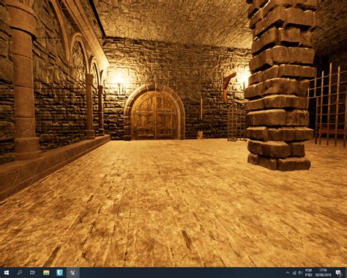Open File Explorer from the taskbar
This screenshot has height=278, width=347.
coord(46,272)
